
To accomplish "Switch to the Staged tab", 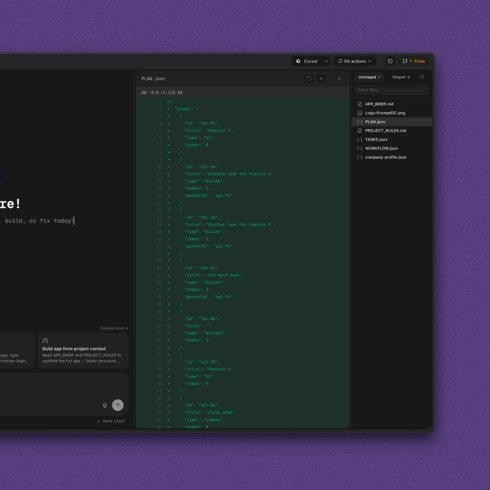I will coord(401,77).
